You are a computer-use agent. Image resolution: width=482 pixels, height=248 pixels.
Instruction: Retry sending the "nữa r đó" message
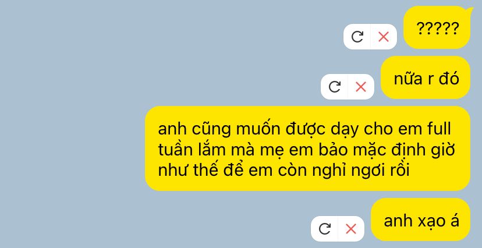point(335,87)
